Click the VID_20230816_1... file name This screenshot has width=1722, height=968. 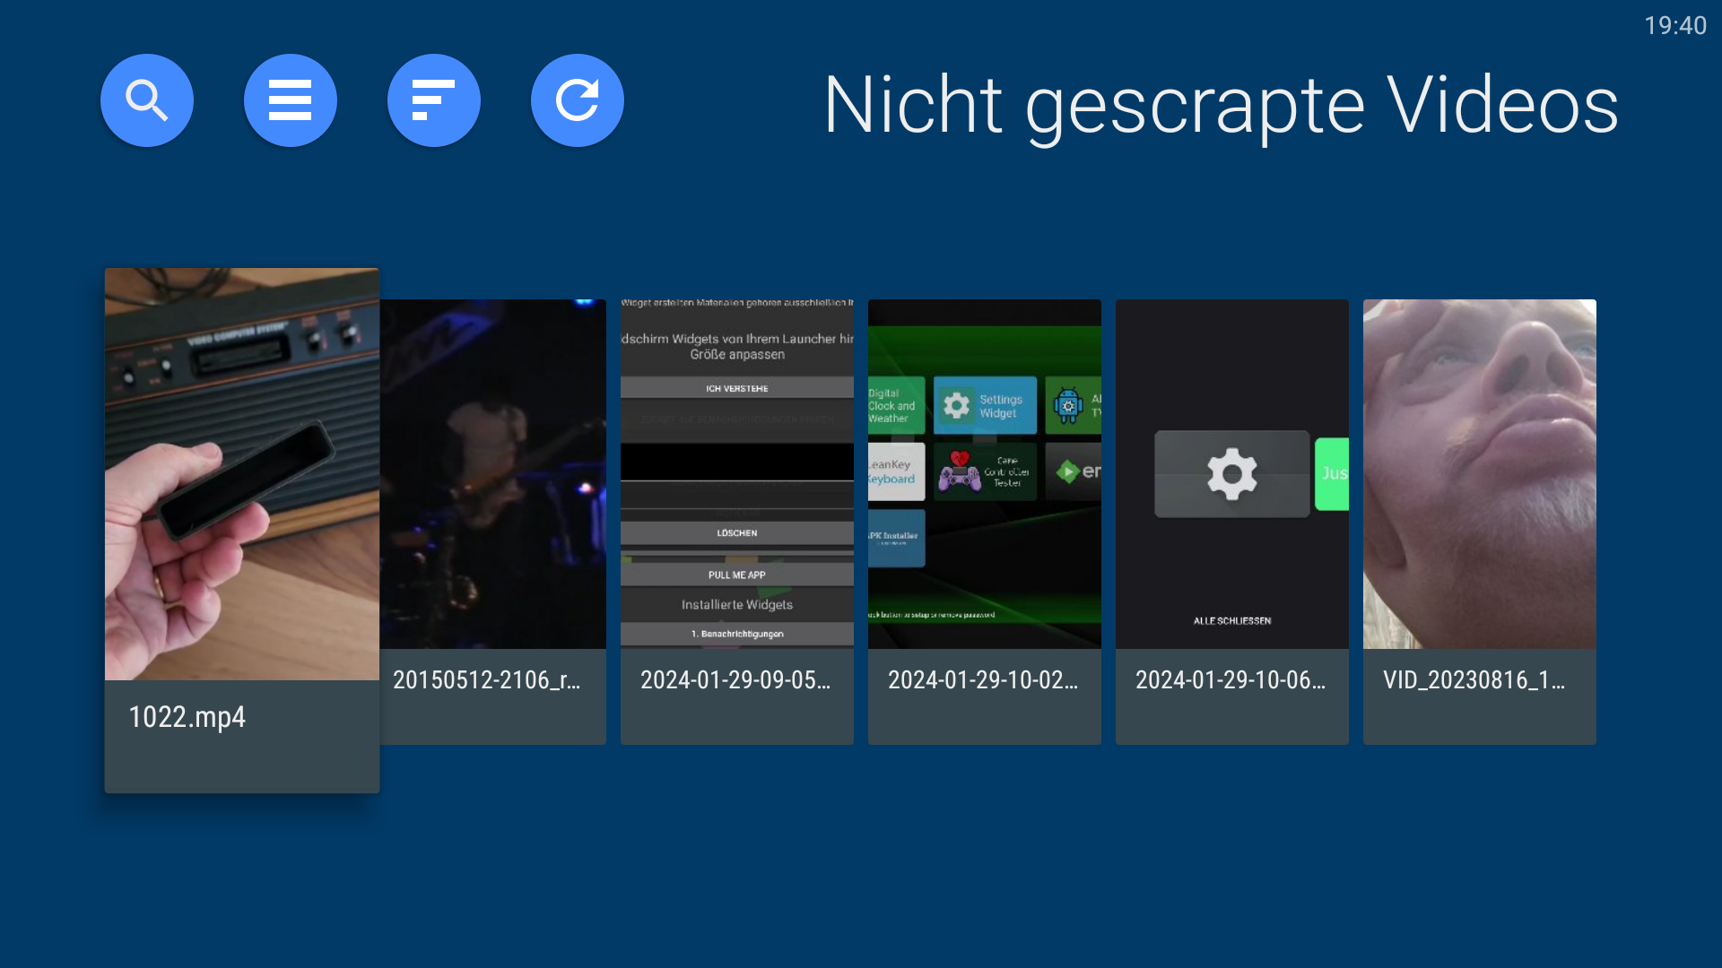pyautogui.click(x=1474, y=680)
